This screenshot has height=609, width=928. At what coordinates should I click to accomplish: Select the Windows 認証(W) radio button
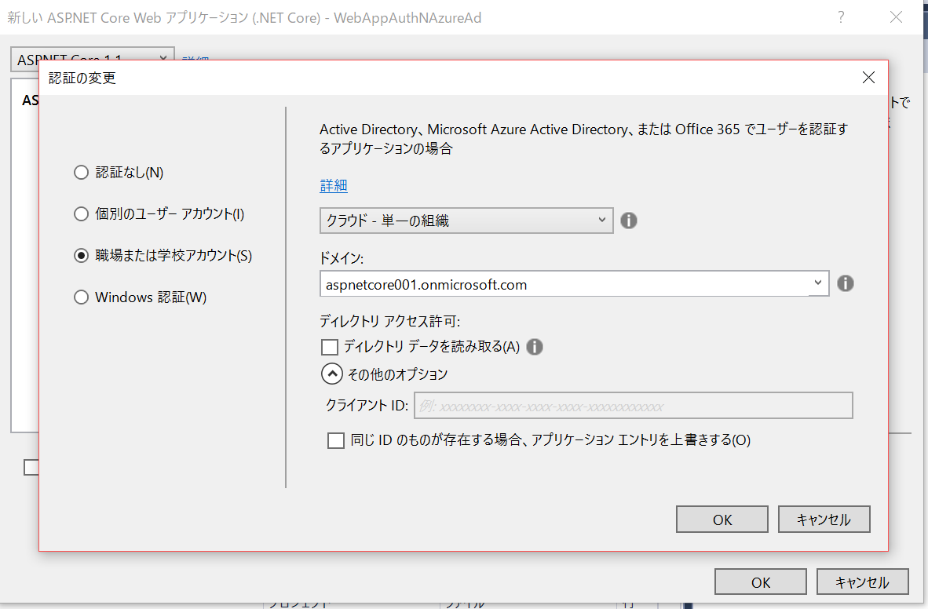coord(81,297)
